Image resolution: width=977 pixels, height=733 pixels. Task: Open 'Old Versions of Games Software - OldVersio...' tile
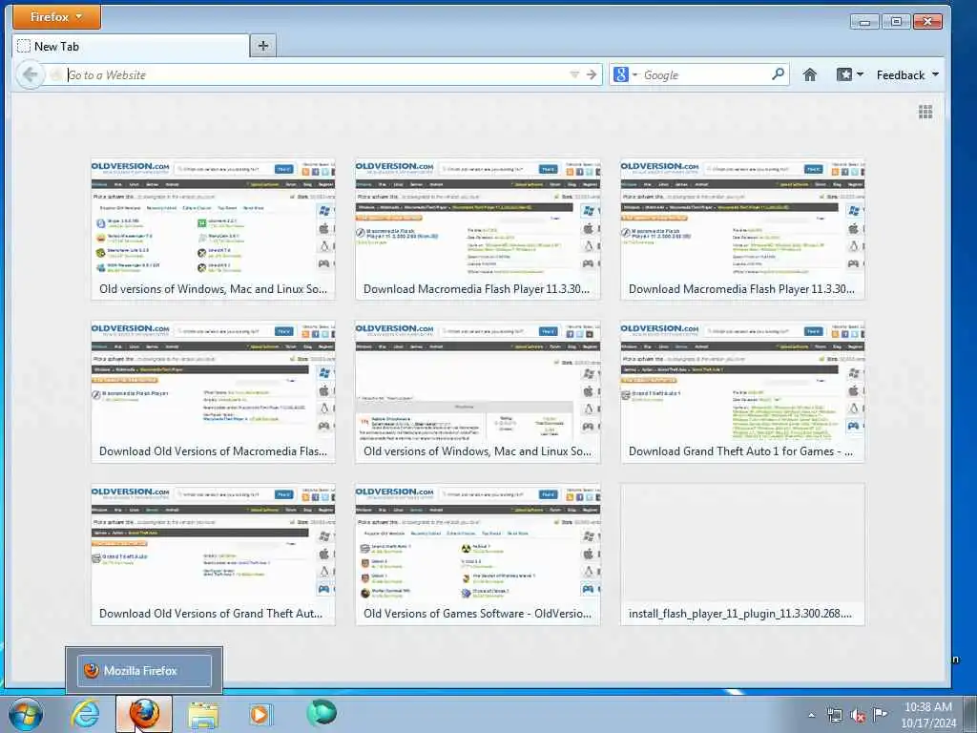coord(478,555)
